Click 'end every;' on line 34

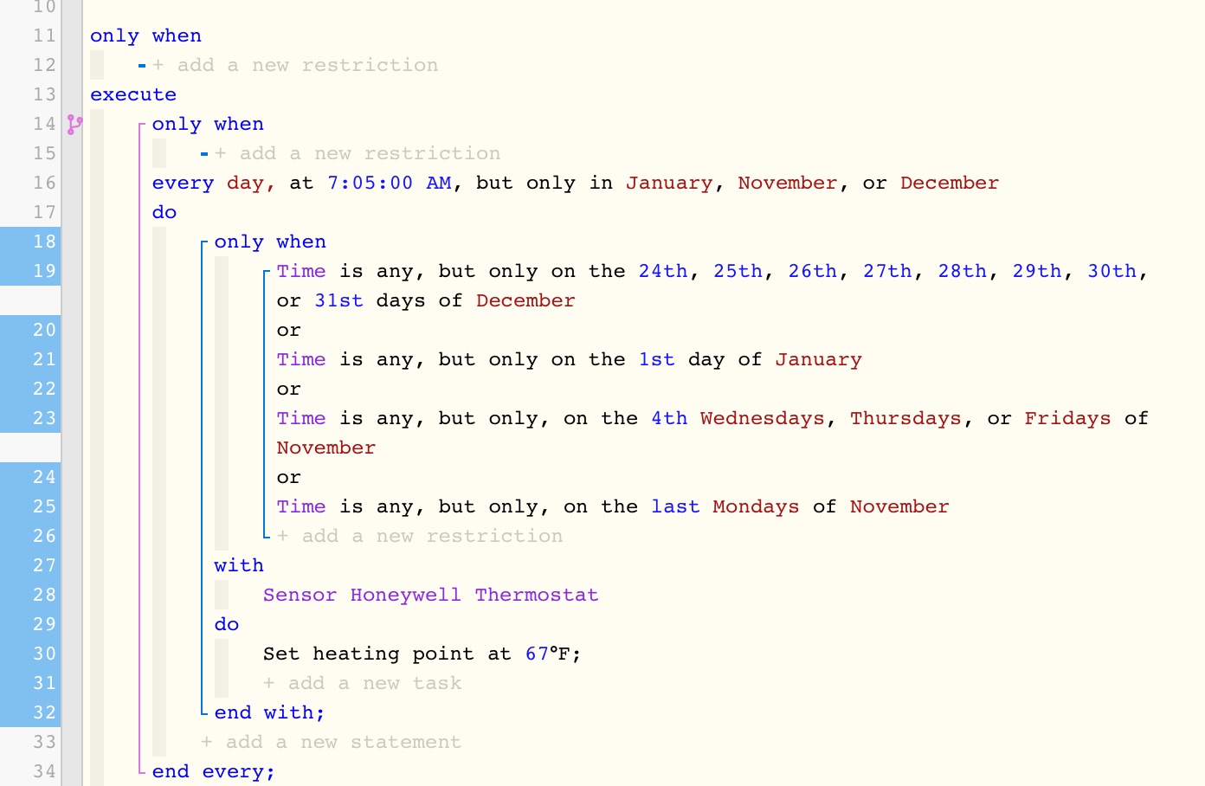pos(214,771)
